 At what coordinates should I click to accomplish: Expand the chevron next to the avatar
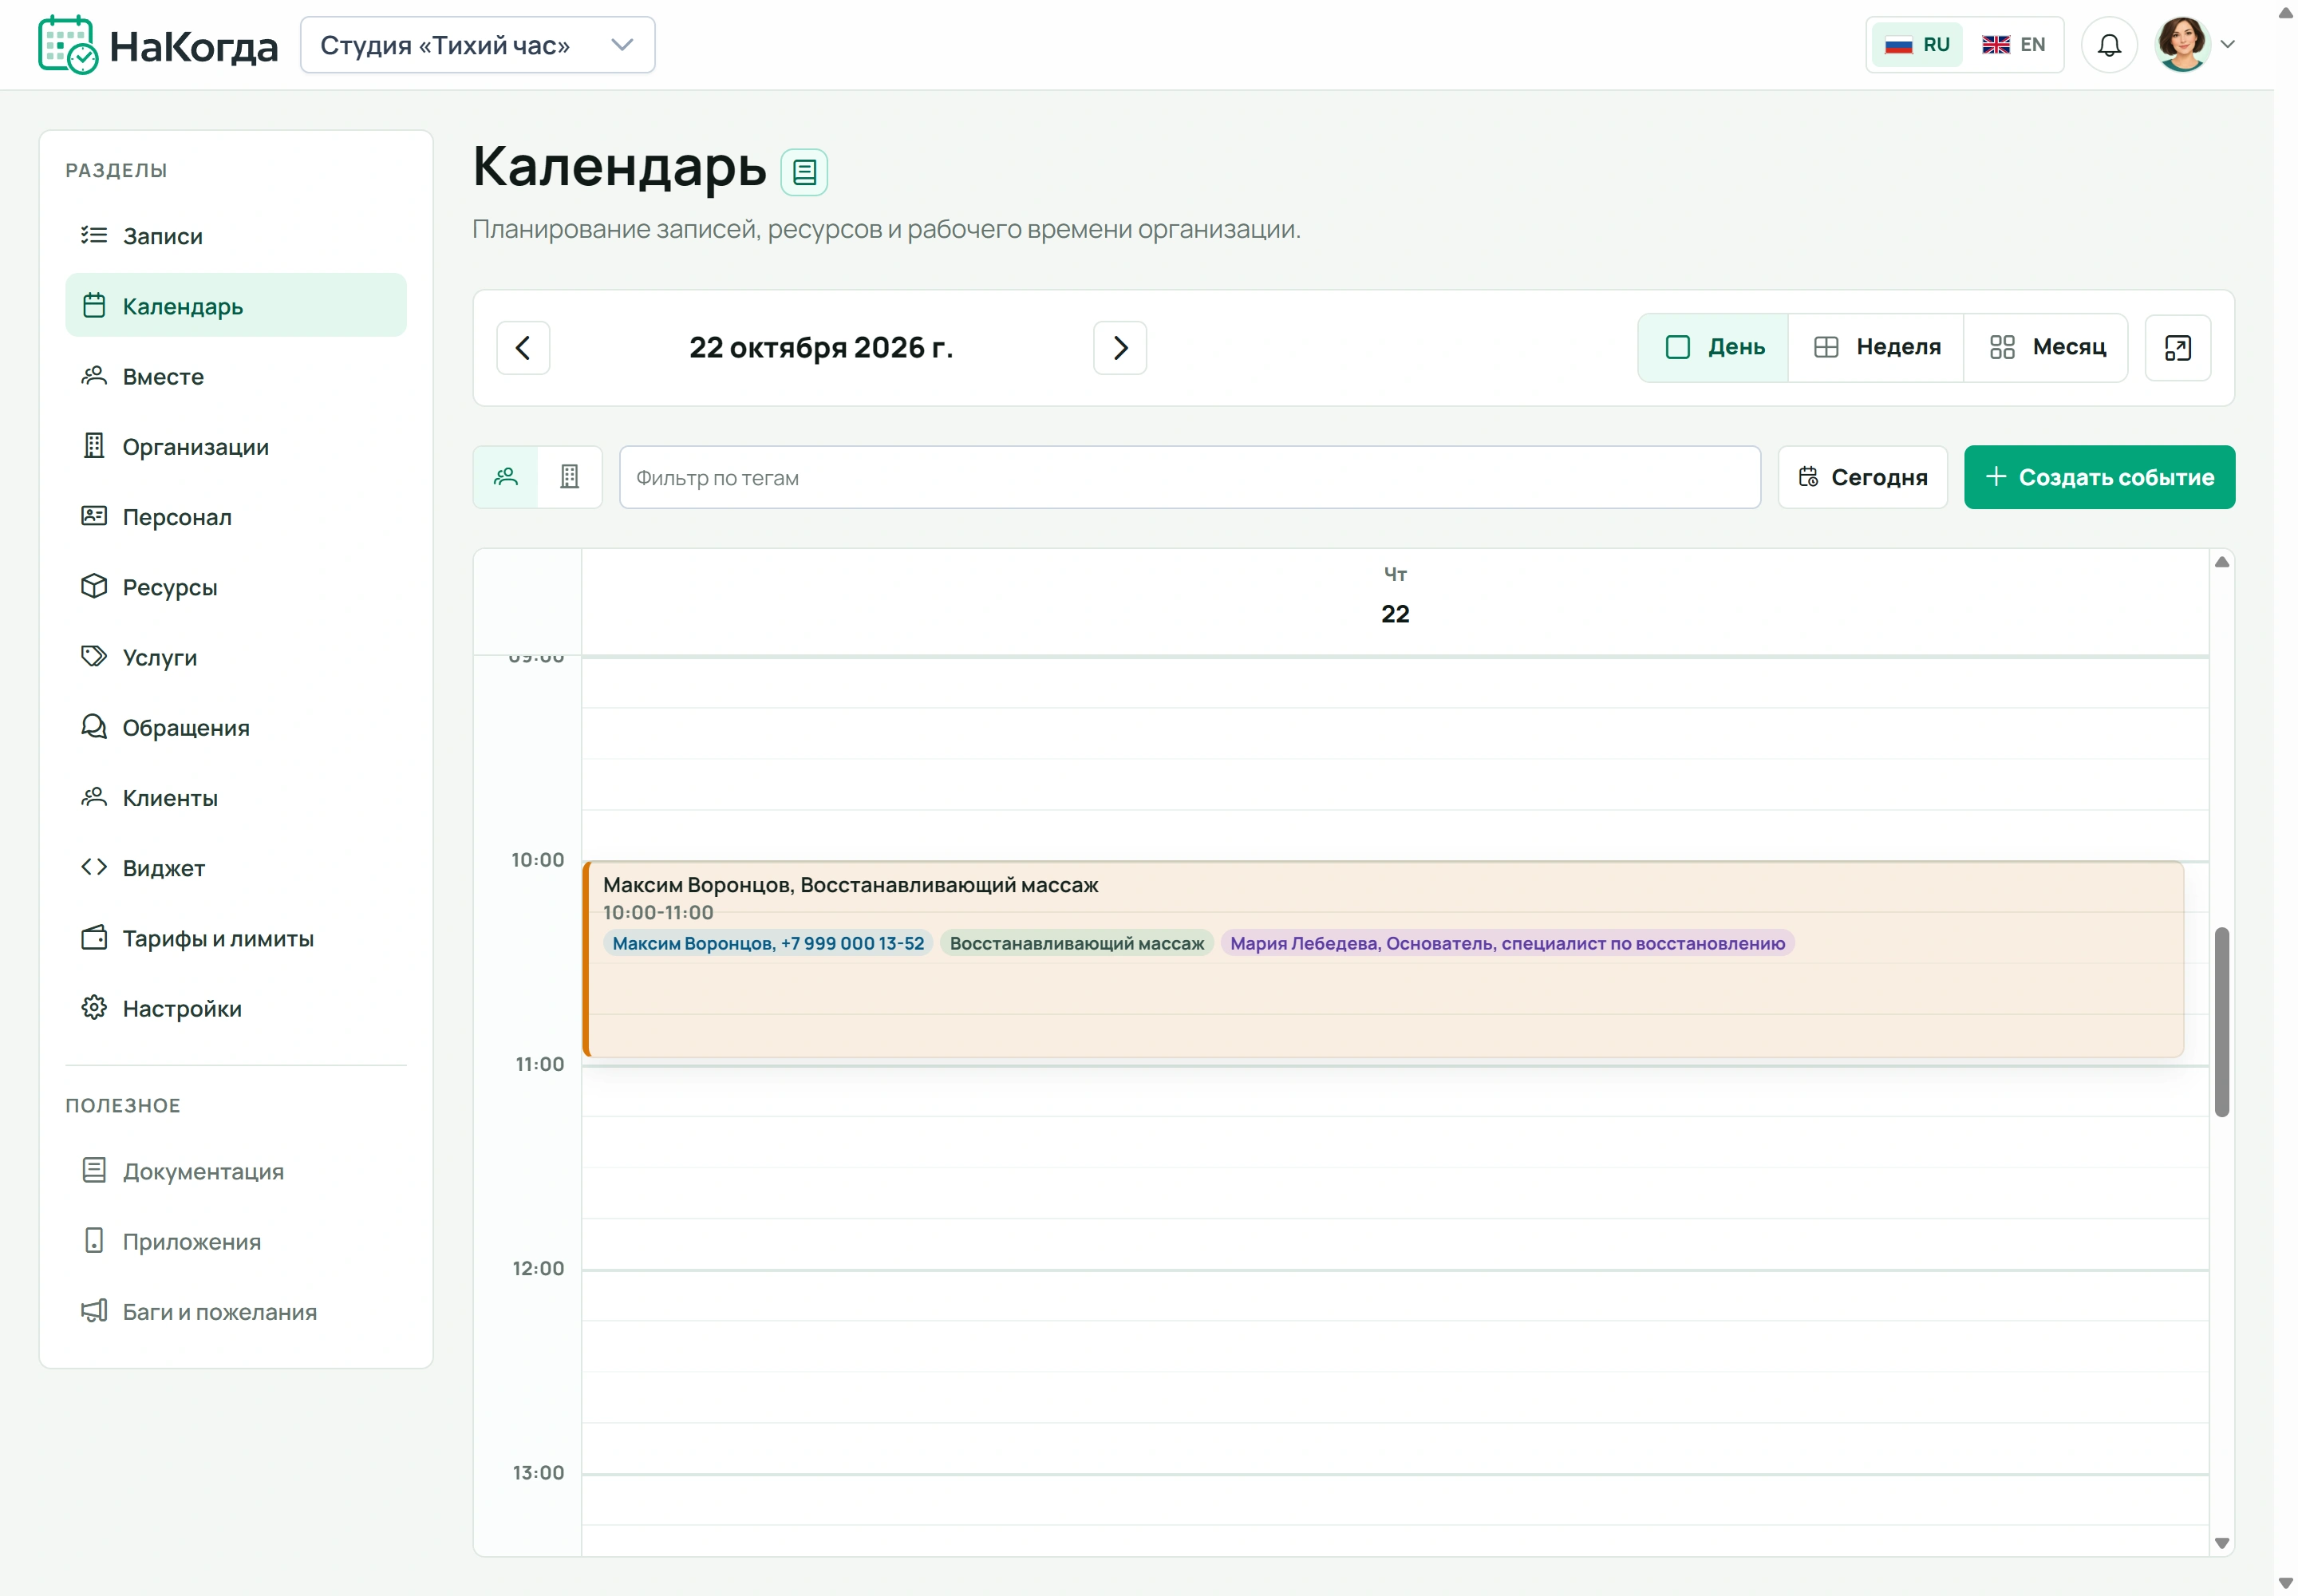pyautogui.click(x=2228, y=45)
